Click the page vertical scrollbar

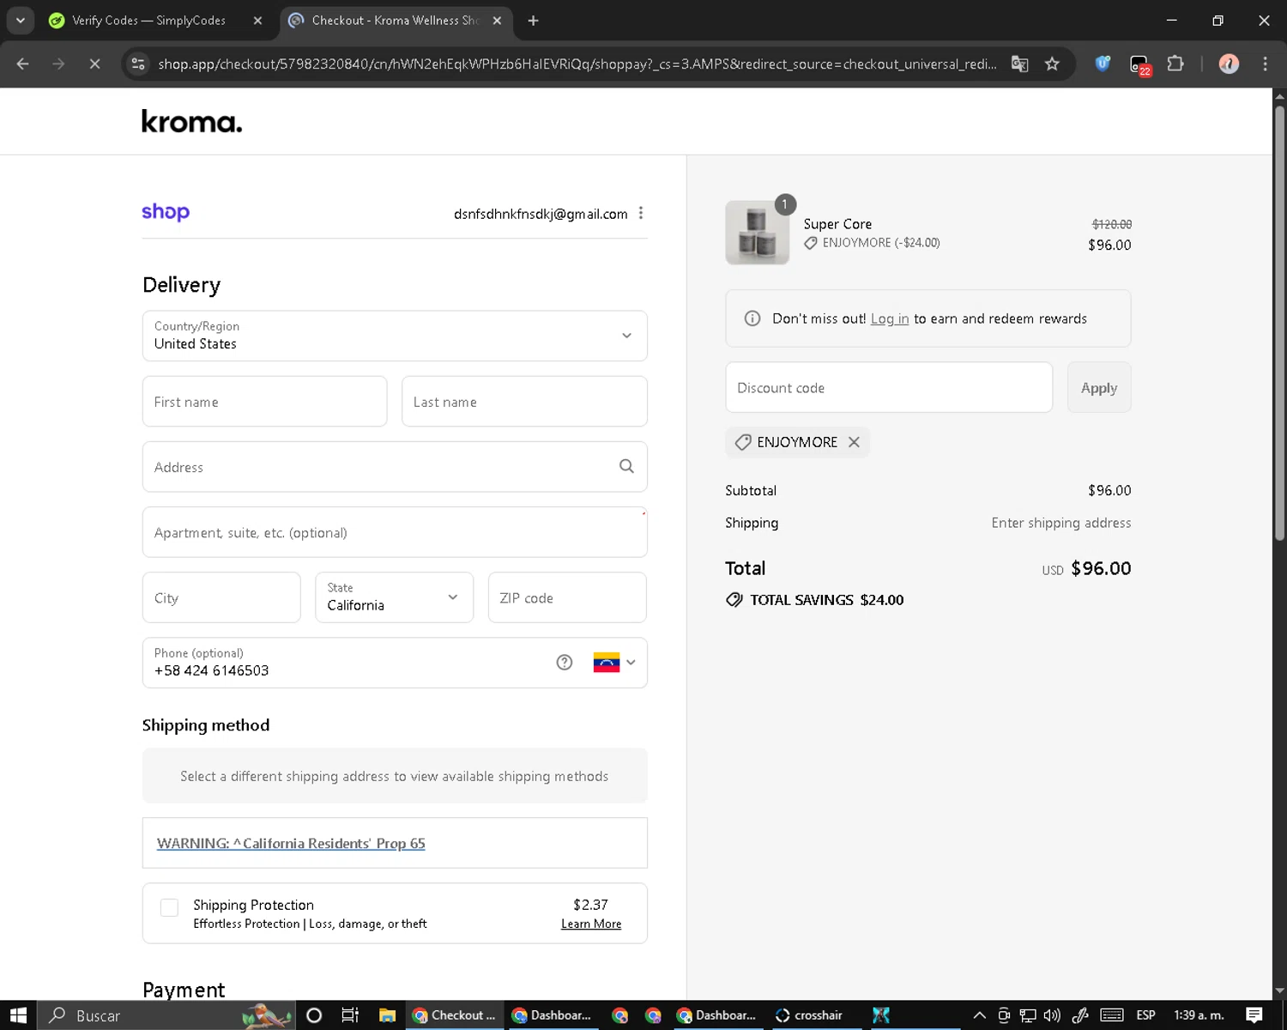click(x=1279, y=323)
